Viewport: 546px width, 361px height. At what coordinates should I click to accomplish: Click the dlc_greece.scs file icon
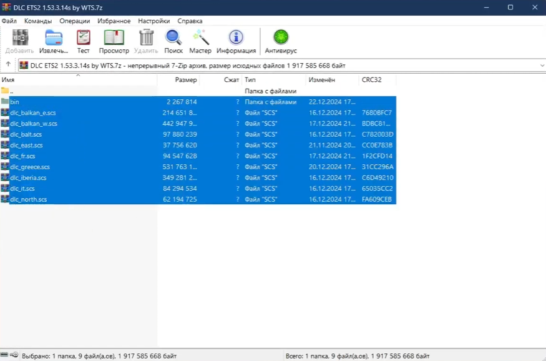click(x=5, y=167)
